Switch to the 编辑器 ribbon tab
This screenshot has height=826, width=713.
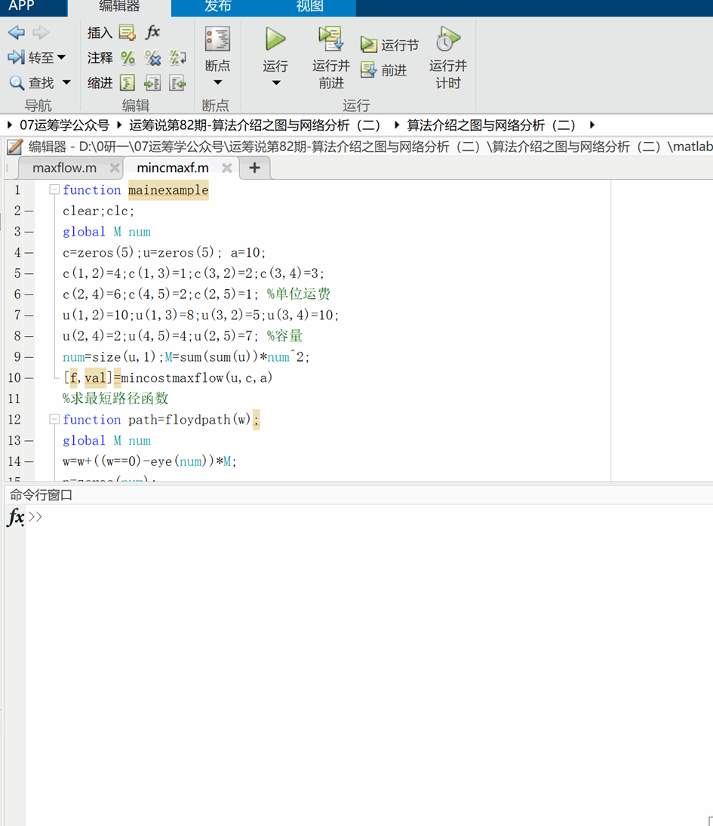point(119,6)
